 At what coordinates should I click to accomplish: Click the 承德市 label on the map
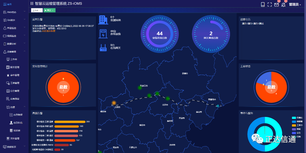(185, 73)
